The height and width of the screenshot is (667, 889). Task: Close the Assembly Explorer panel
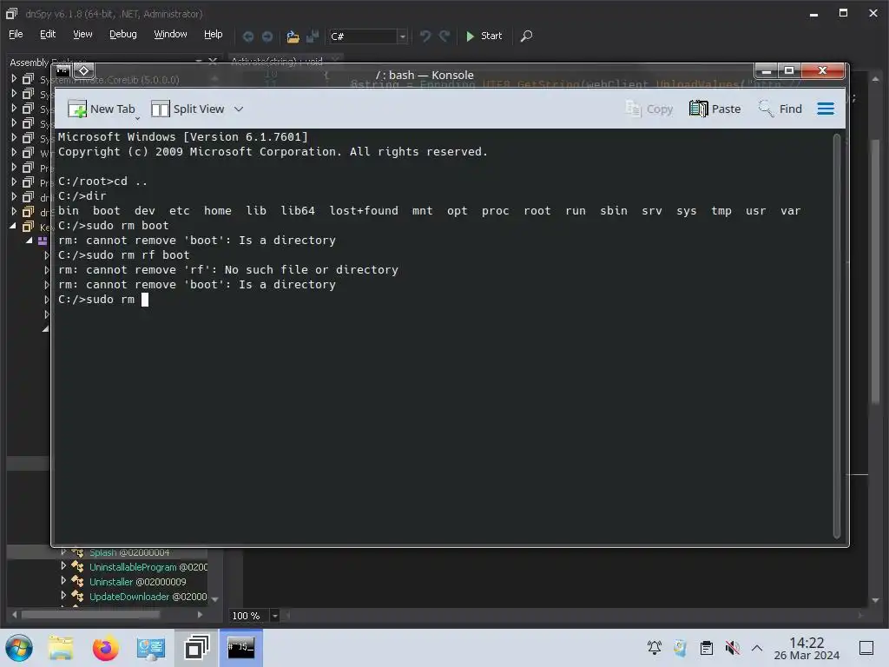click(x=213, y=62)
